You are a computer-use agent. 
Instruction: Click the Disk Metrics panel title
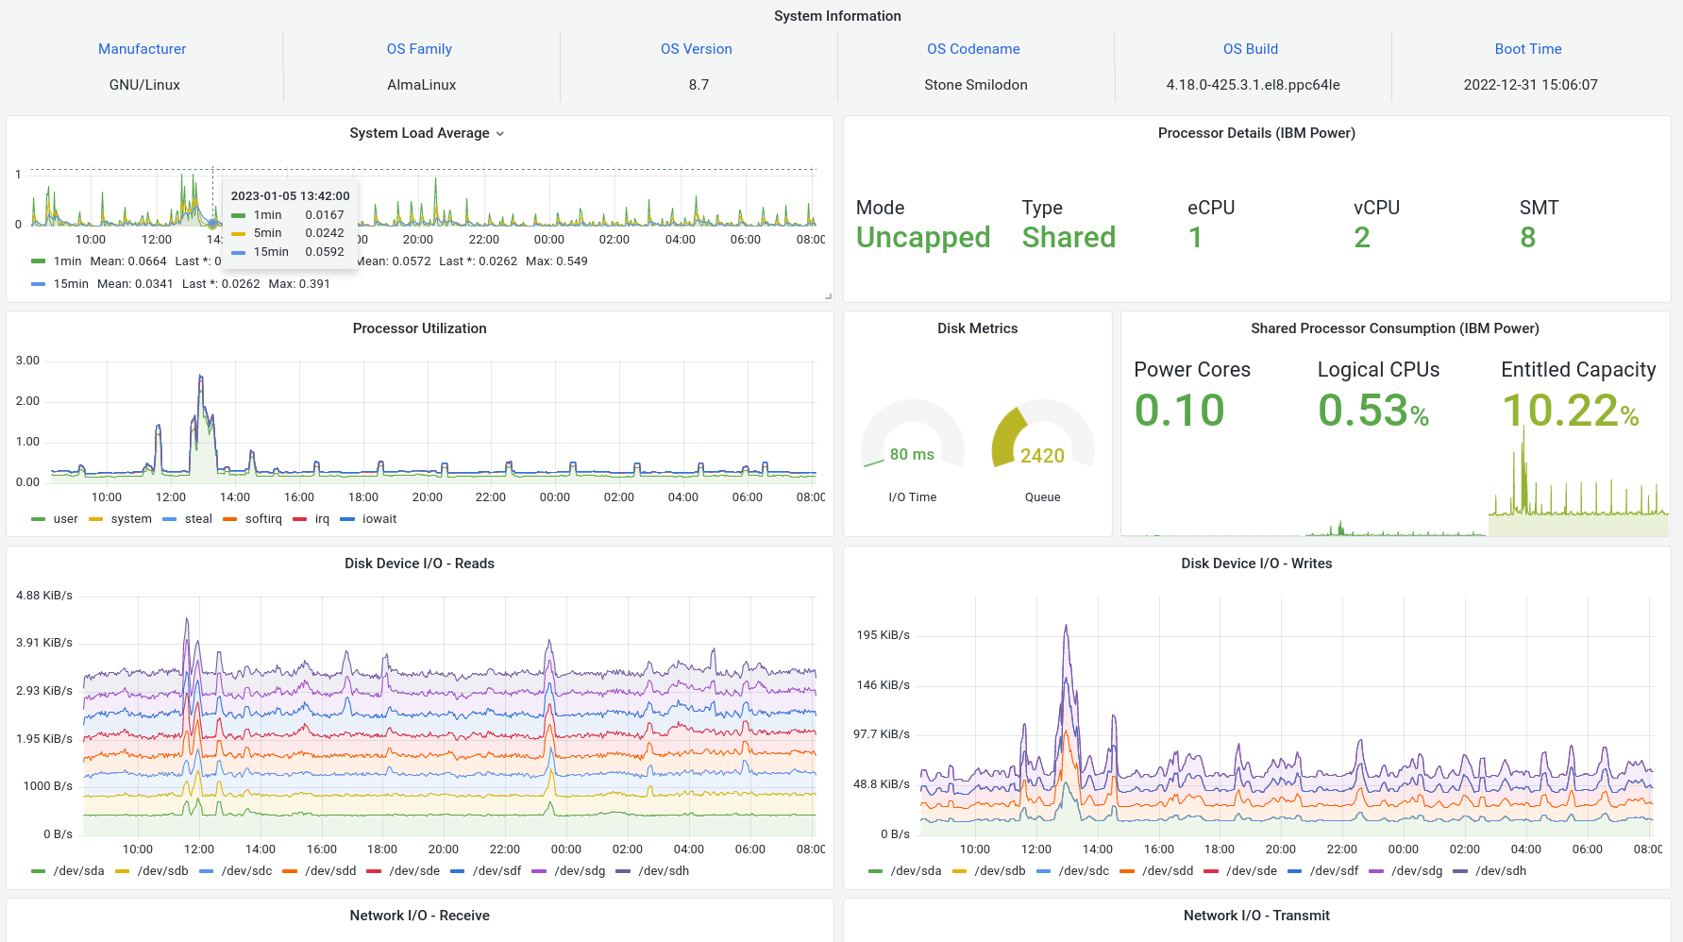[977, 328]
